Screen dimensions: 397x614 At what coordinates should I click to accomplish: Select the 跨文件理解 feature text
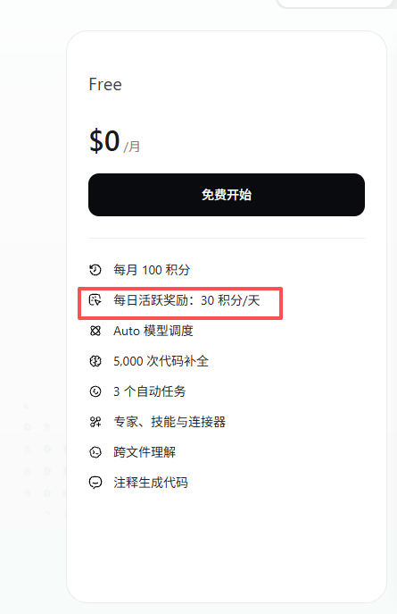pyautogui.click(x=145, y=452)
